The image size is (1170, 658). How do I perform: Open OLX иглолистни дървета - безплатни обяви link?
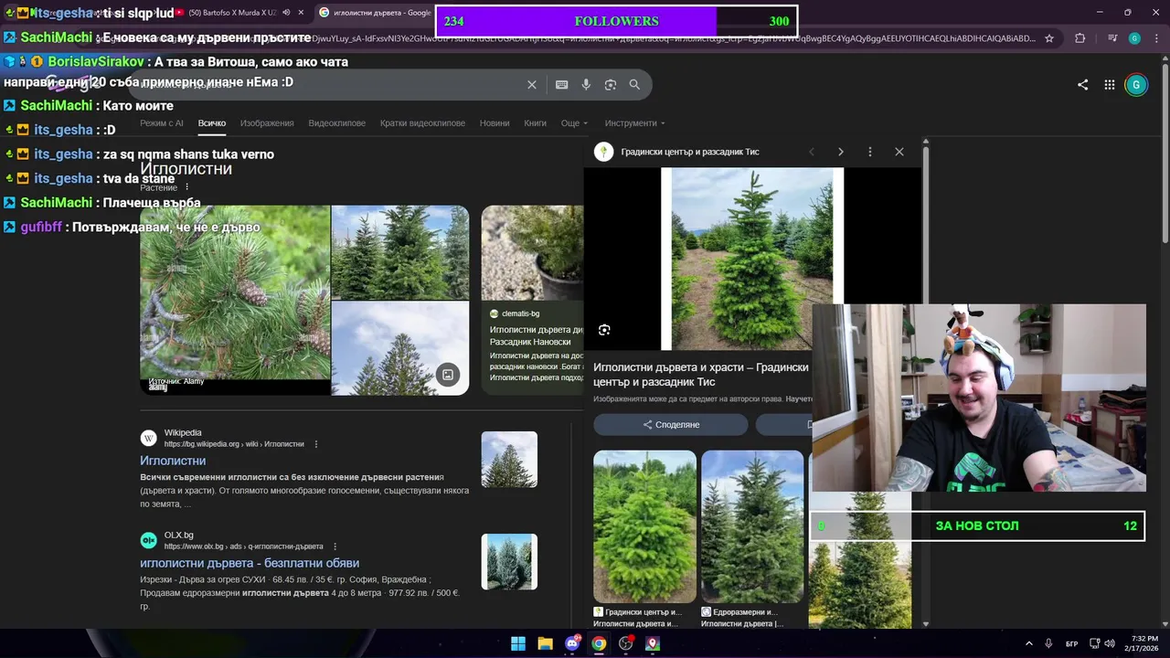[250, 563]
